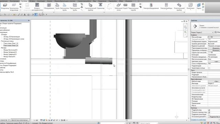Open Фасад: Северный К view
This screenshot has width=220, height=124.
click(x=10, y=54)
